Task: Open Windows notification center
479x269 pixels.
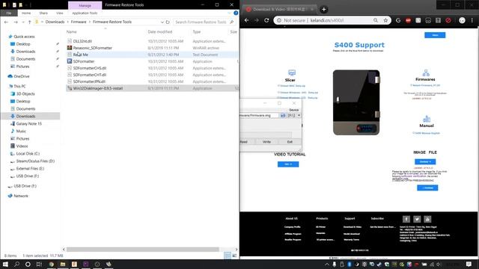Action: click(469, 264)
